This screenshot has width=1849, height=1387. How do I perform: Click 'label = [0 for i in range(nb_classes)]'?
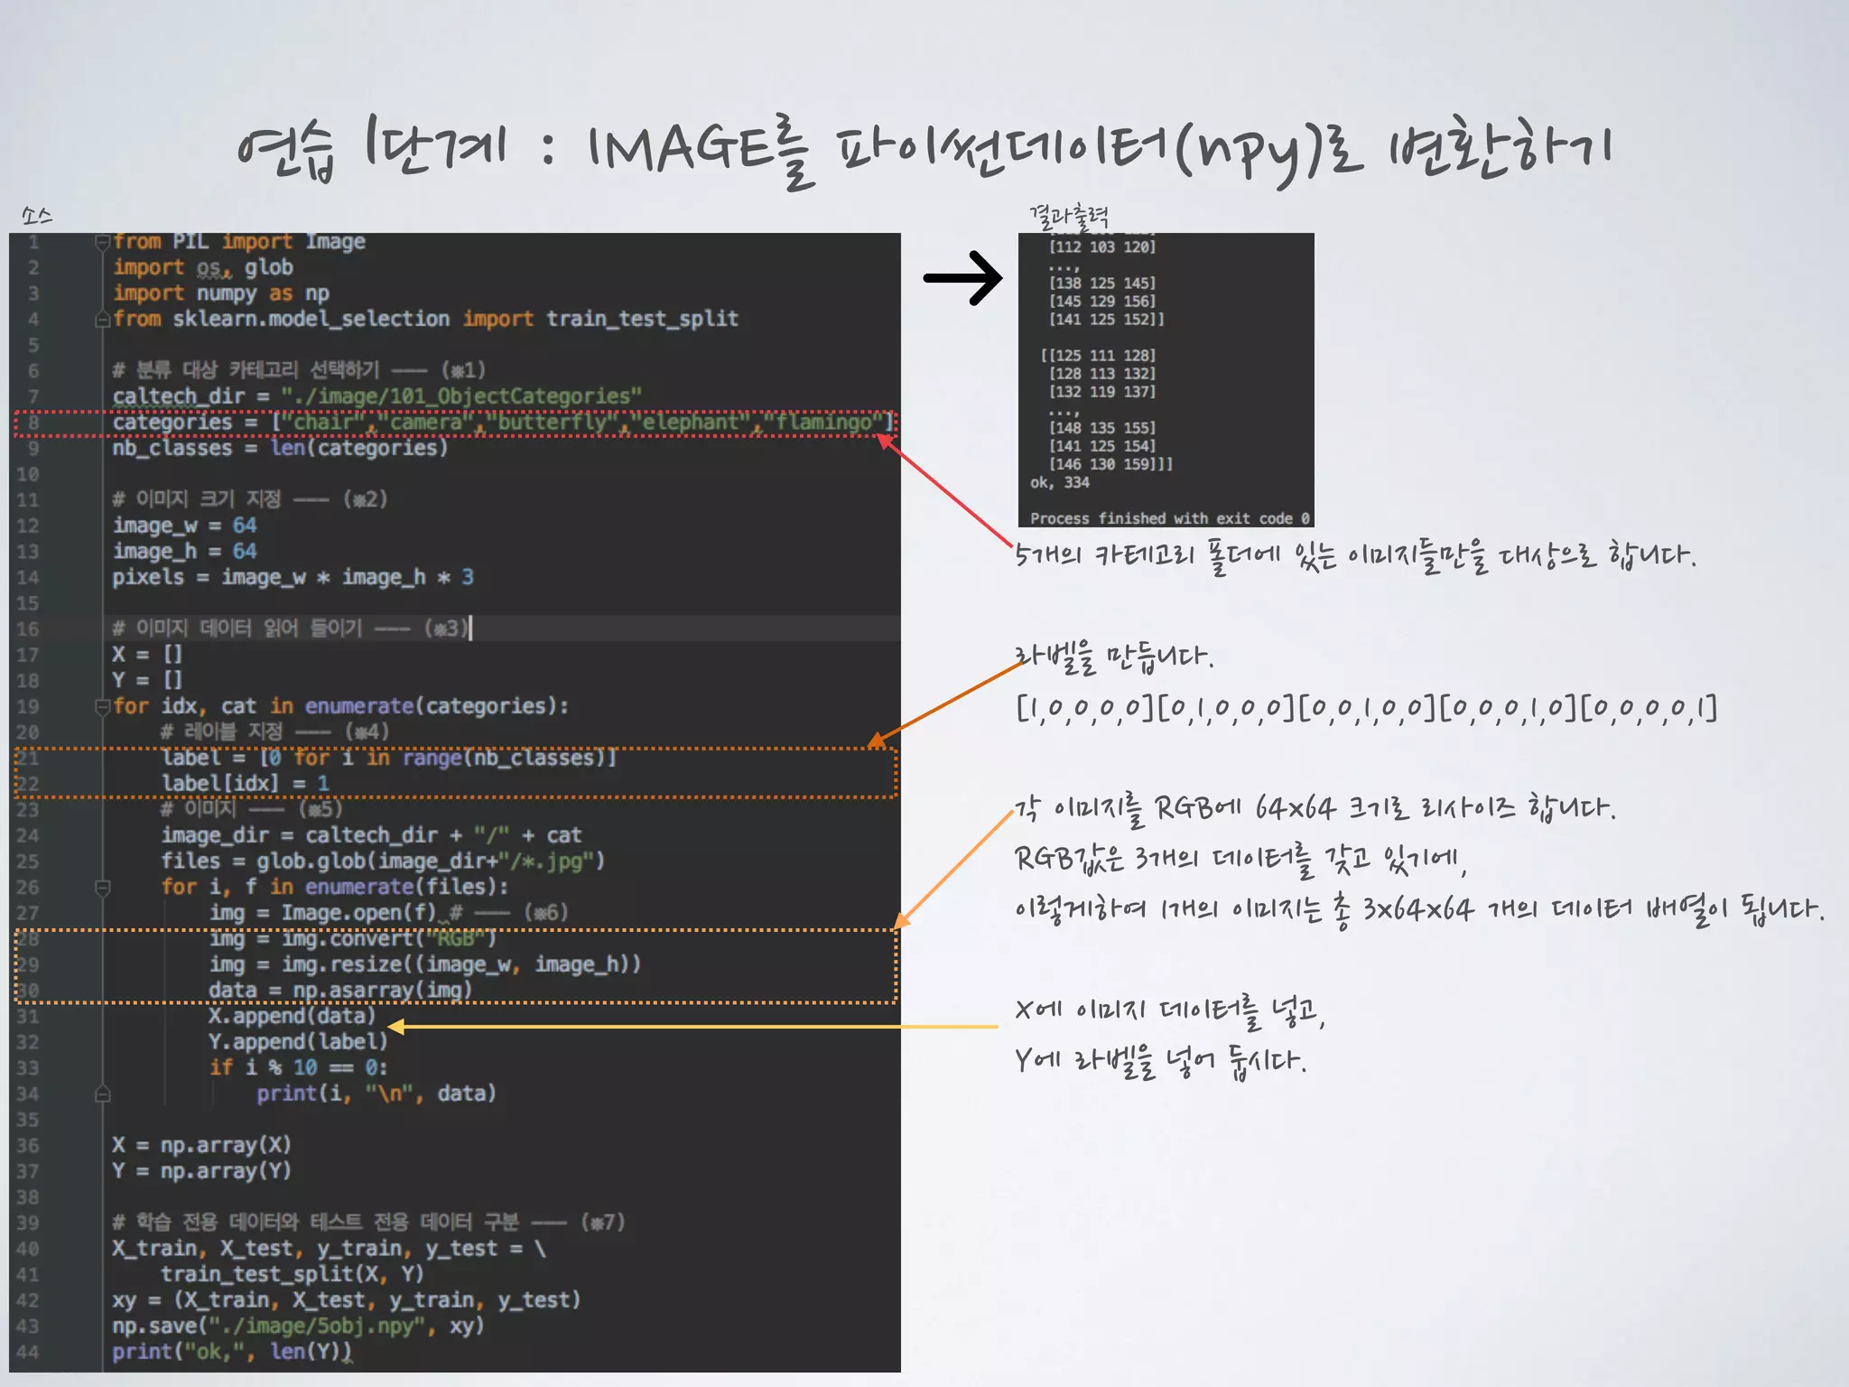click(389, 759)
